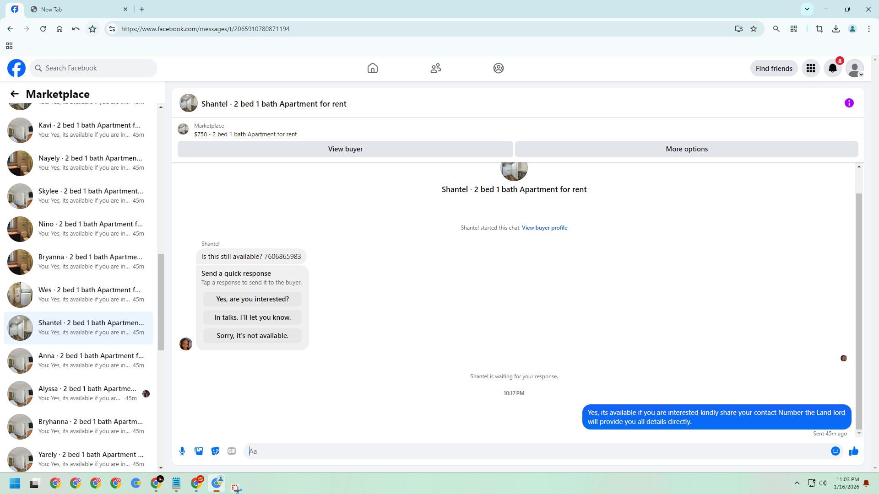
Task: Click the View buyer button
Action: tap(345, 149)
